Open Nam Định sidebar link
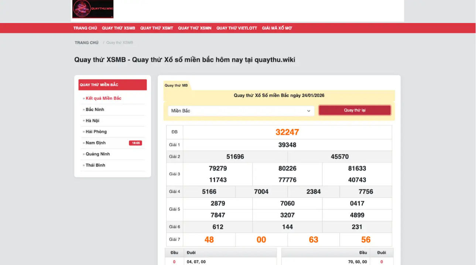 pos(96,143)
